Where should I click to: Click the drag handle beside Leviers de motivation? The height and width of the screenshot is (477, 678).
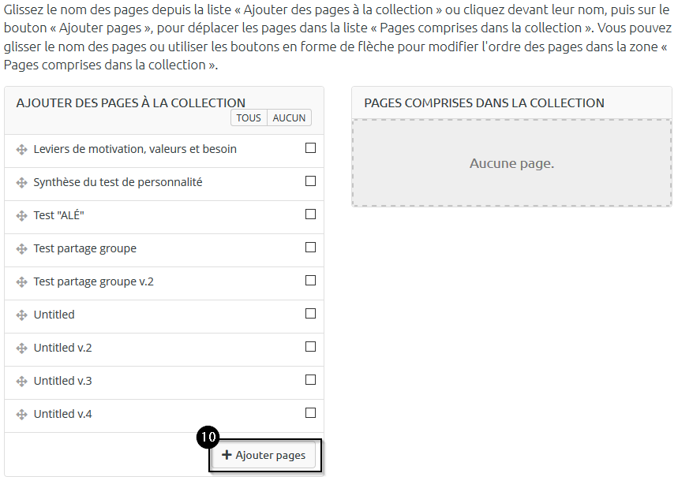point(22,150)
